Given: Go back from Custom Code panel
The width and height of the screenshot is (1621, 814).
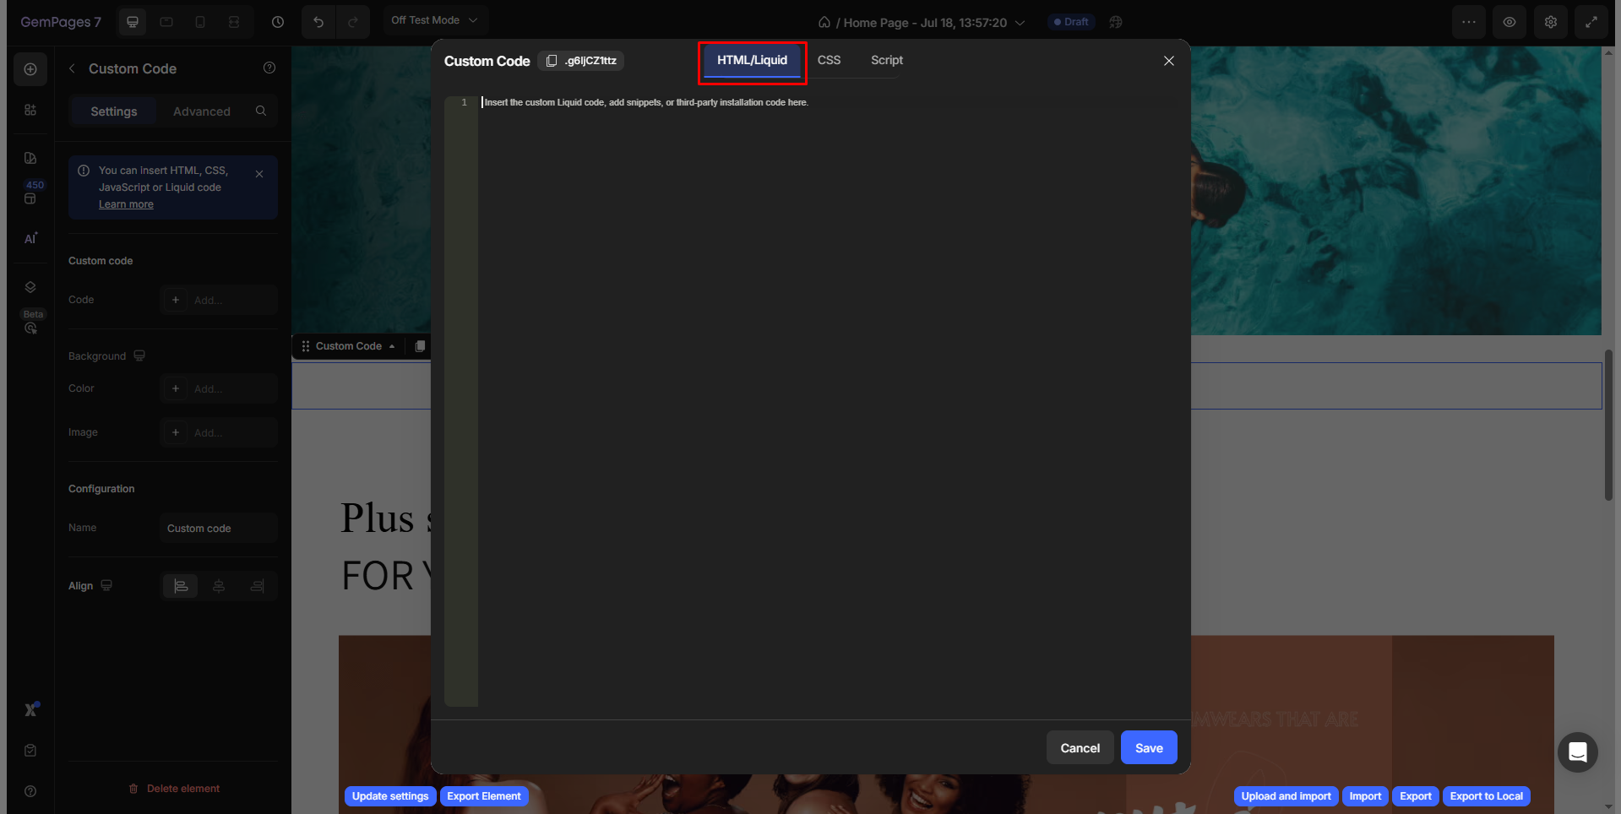Looking at the screenshot, I should 72,68.
